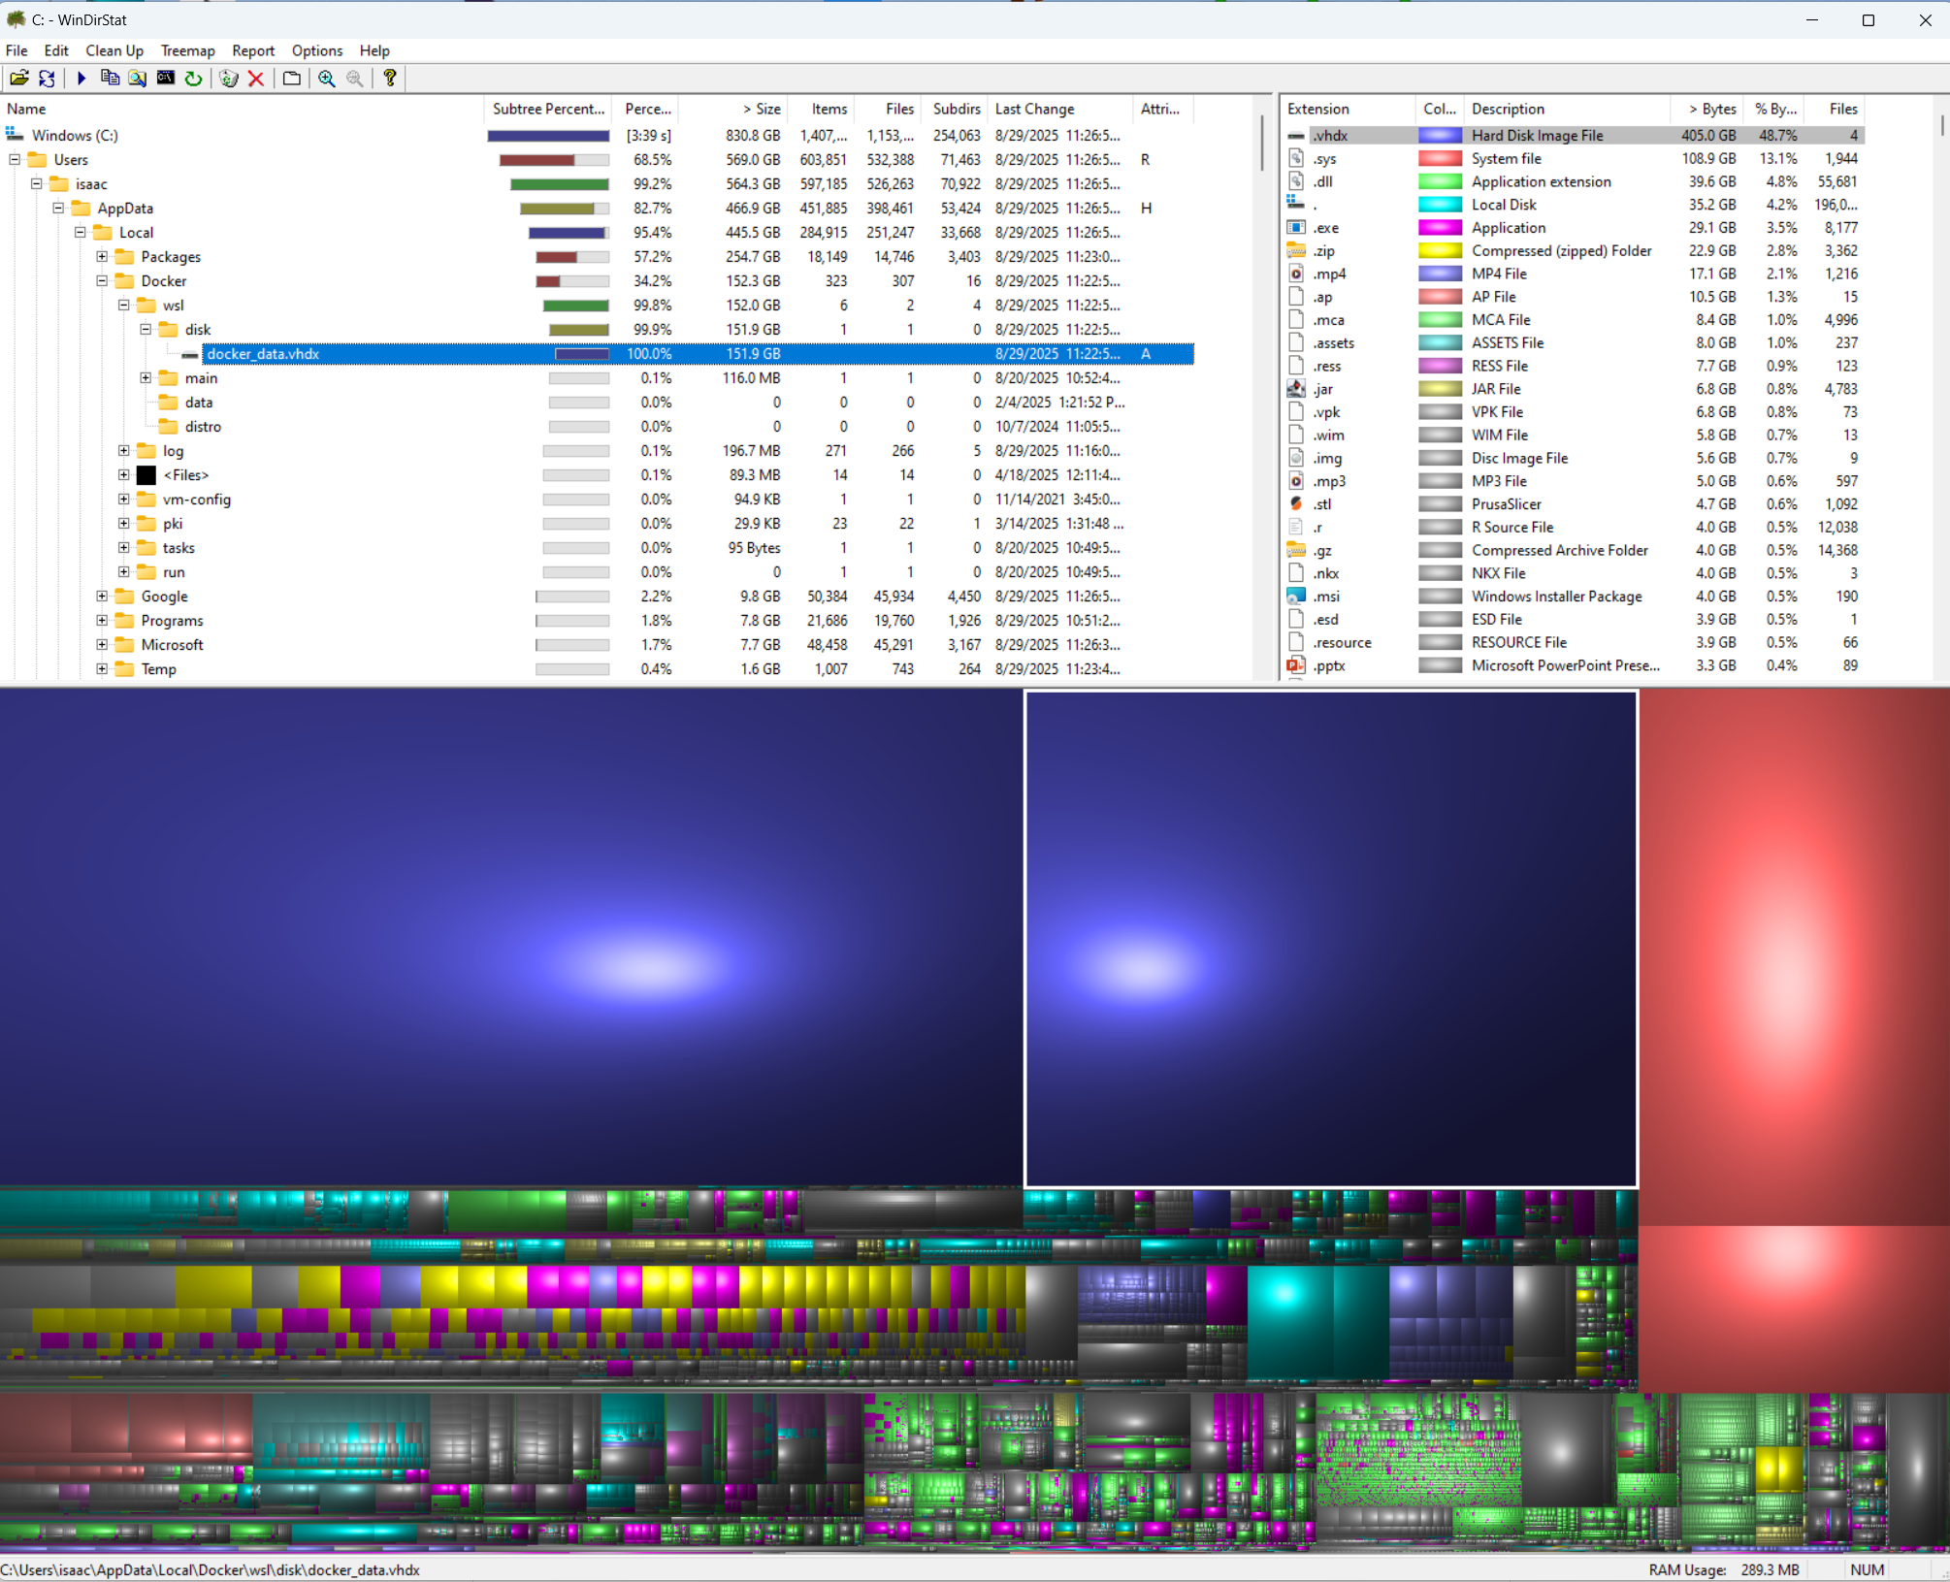This screenshot has height=1582, width=1950.
Task: Select the Programs folder row
Action: [597, 621]
